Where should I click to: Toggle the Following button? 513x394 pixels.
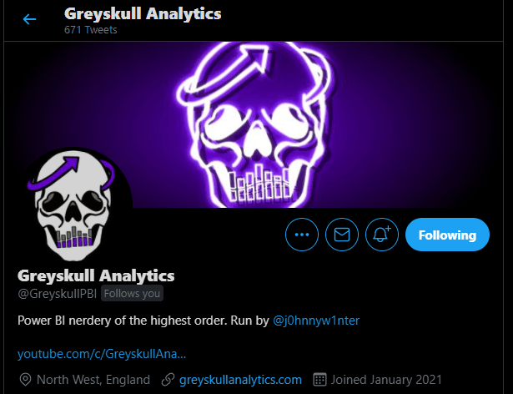447,235
